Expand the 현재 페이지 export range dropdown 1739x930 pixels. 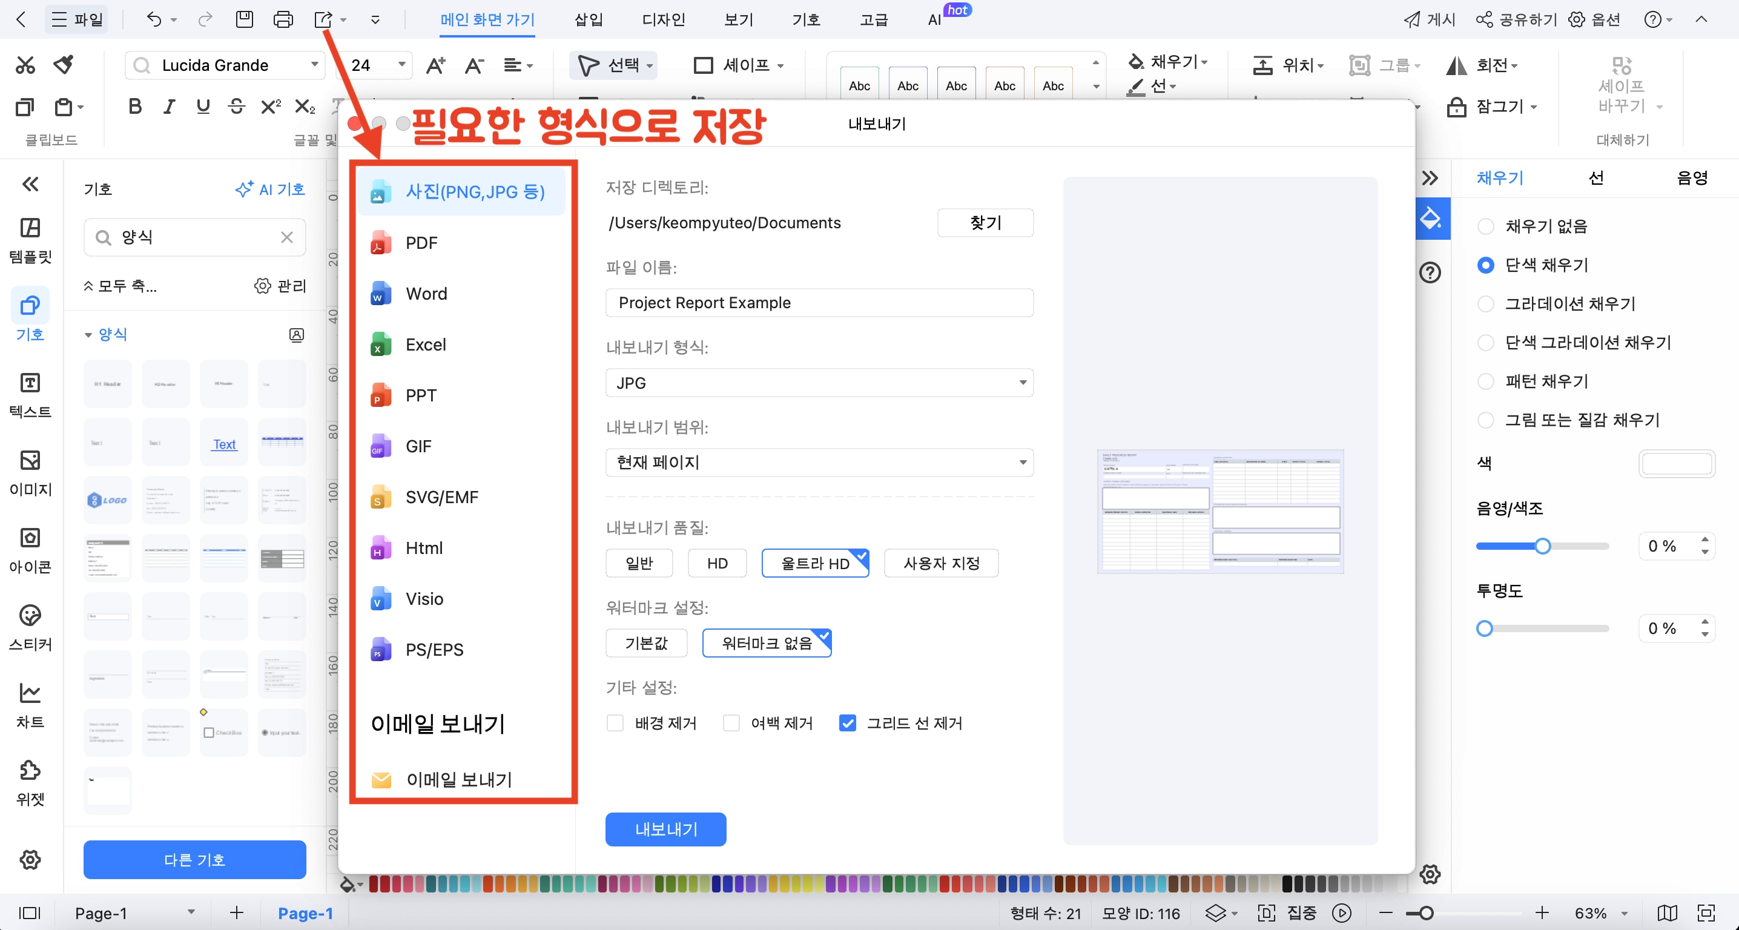pyautogui.click(x=819, y=463)
